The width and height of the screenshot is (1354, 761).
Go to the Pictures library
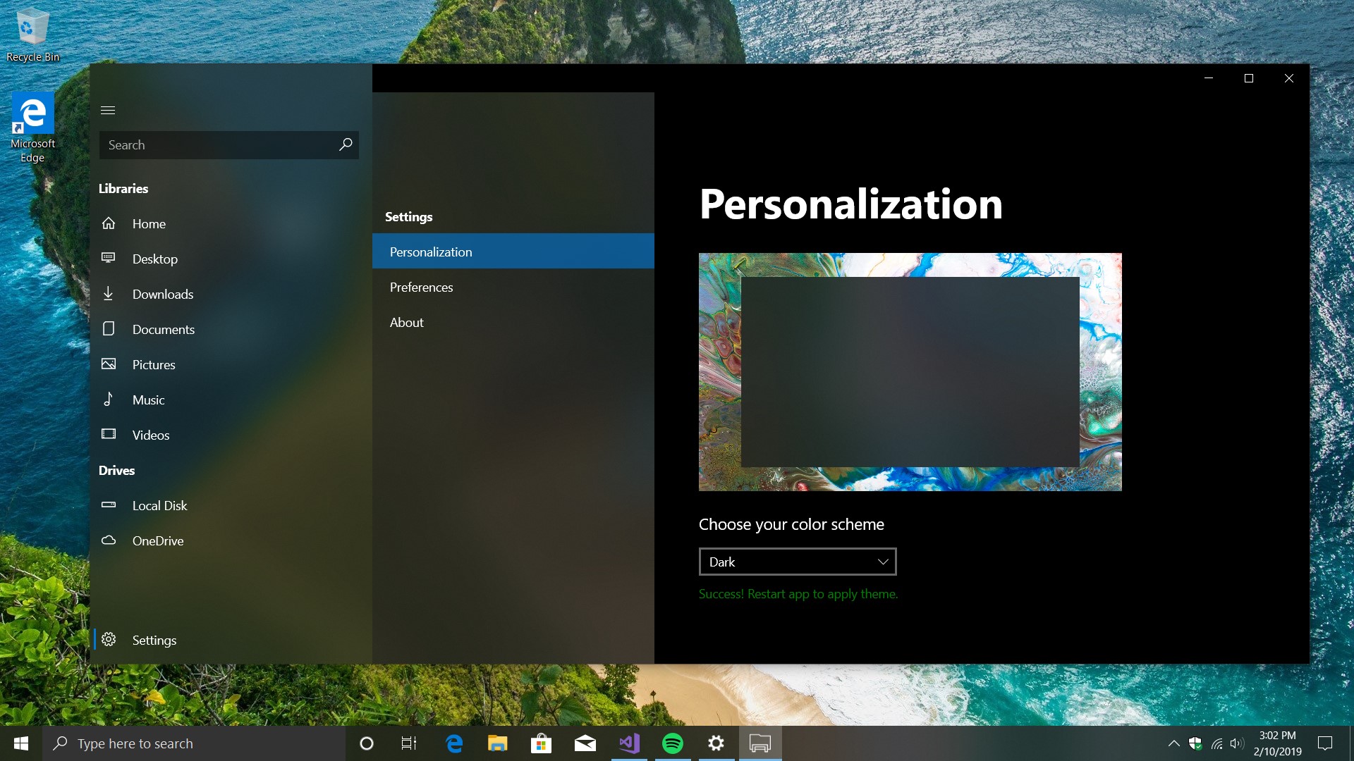pos(153,364)
